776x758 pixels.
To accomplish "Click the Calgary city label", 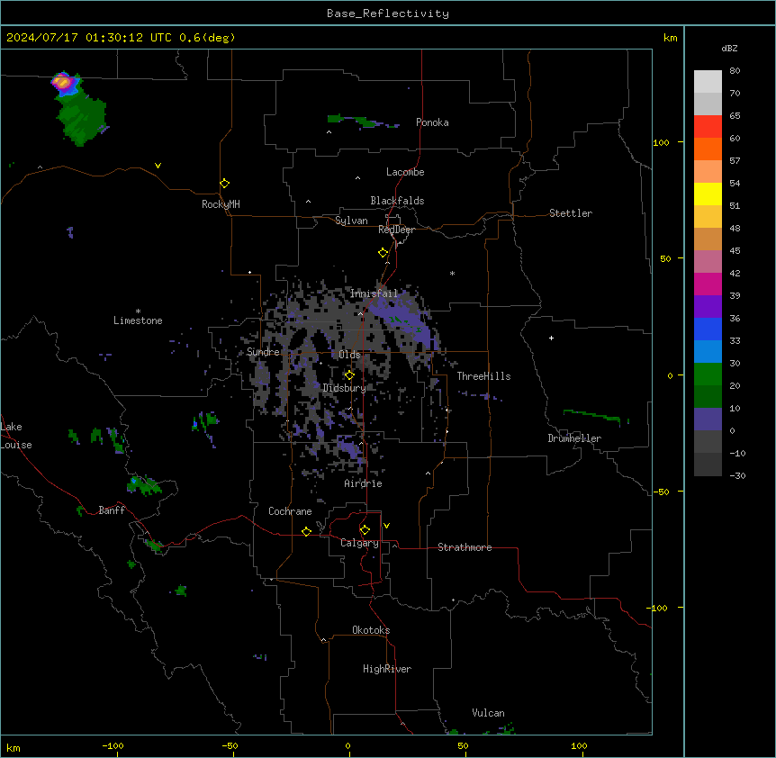I will tap(360, 543).
